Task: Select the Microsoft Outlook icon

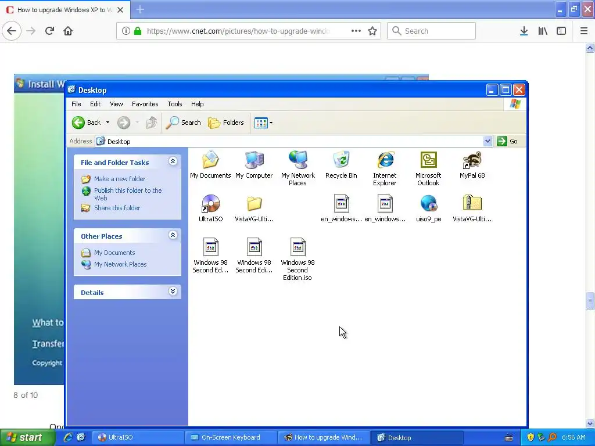Action: tap(428, 168)
